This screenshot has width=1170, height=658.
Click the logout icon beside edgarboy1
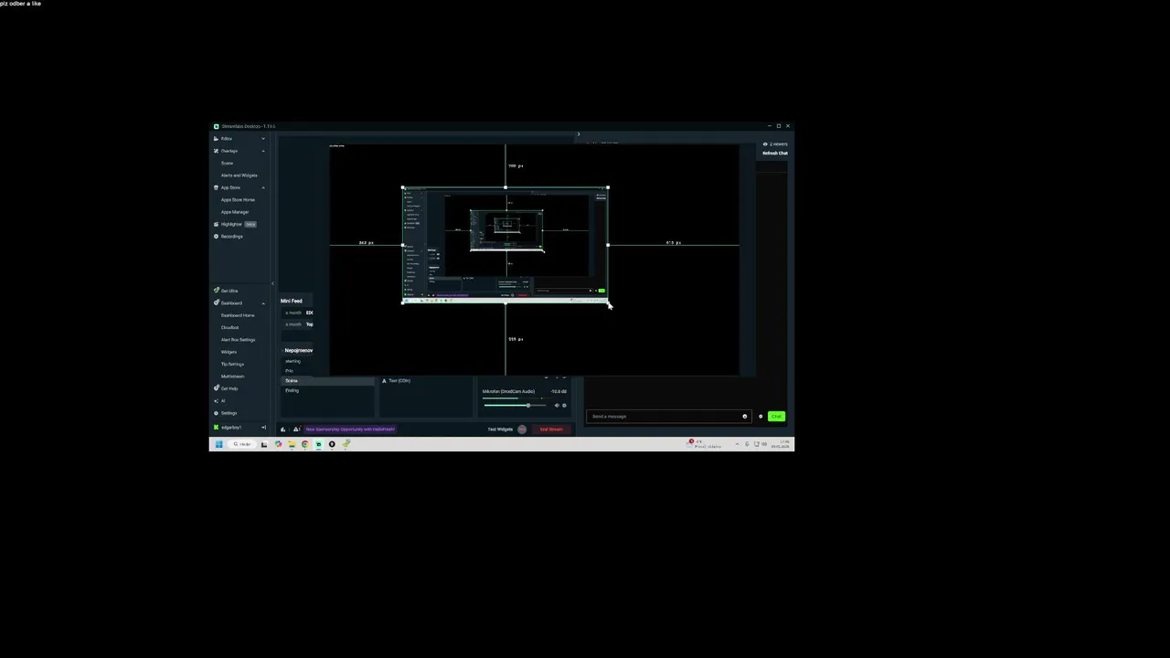(264, 428)
